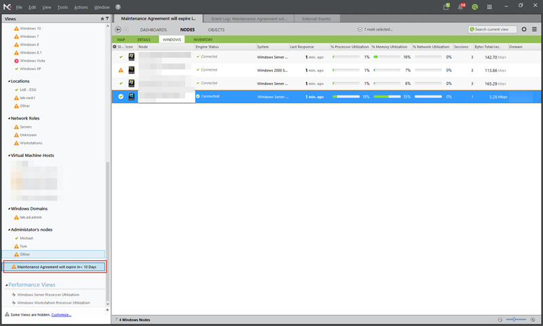Click the Customize... link
This screenshot has width=543, height=326.
(x=61, y=314)
